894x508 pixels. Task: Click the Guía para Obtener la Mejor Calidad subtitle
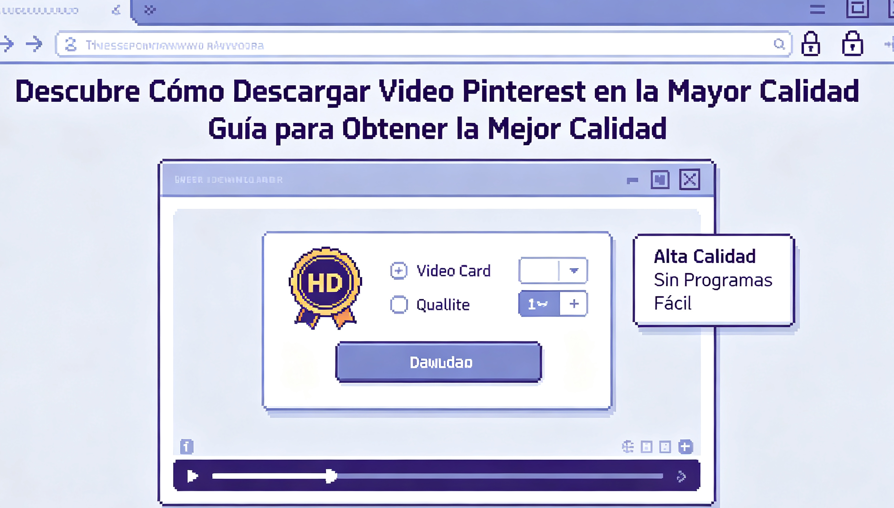click(x=437, y=129)
